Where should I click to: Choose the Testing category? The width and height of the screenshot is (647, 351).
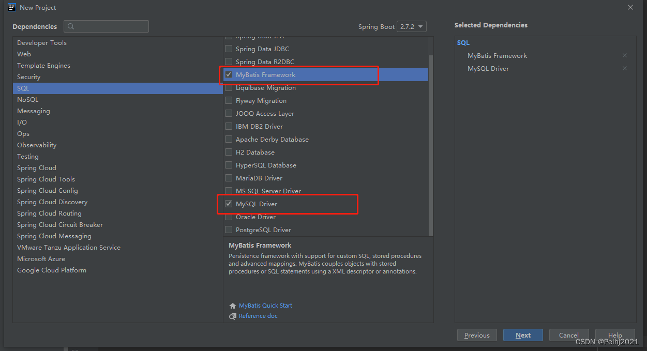pyautogui.click(x=118, y=156)
